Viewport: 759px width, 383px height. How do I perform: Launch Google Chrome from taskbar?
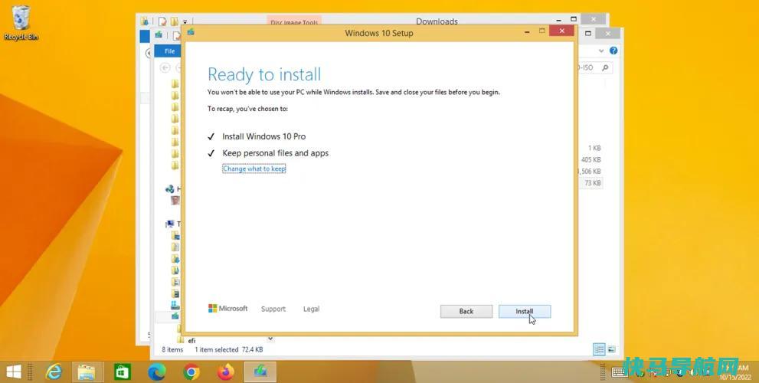191,372
